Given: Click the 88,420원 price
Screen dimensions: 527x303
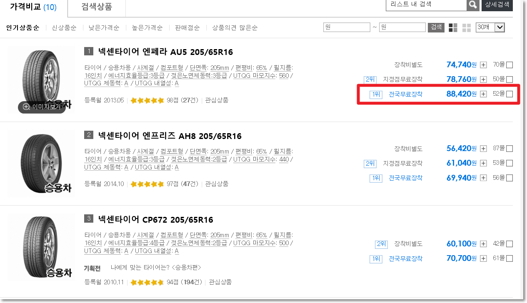Looking at the screenshot, I should 462,94.
